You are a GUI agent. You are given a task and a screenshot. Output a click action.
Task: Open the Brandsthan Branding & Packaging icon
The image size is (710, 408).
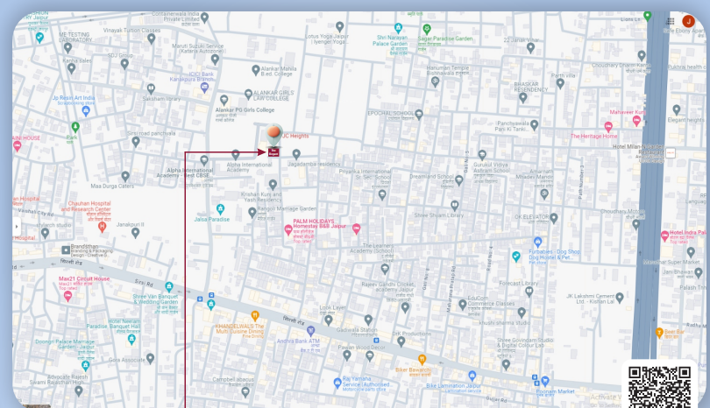tap(66, 250)
